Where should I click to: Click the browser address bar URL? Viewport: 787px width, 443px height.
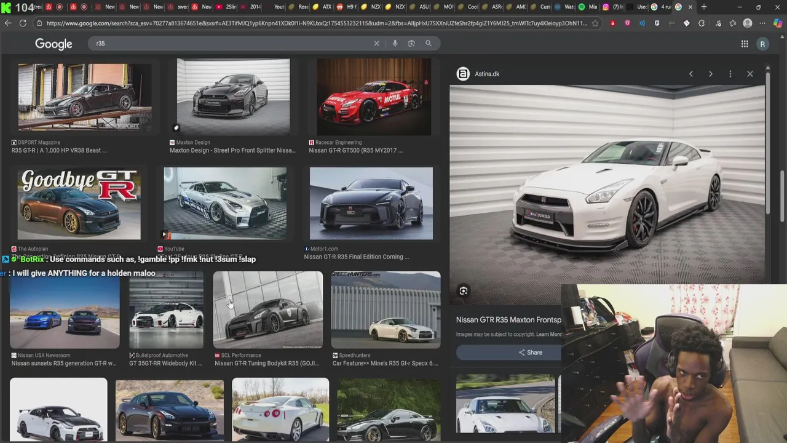(x=317, y=23)
